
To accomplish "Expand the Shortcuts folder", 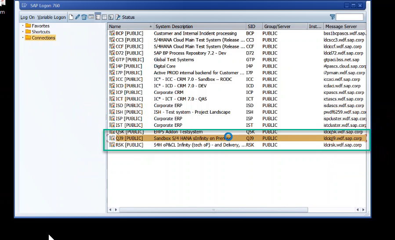I will 38,32.
